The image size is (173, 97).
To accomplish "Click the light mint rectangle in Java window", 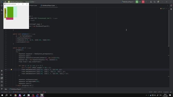I will tap(15, 12).
